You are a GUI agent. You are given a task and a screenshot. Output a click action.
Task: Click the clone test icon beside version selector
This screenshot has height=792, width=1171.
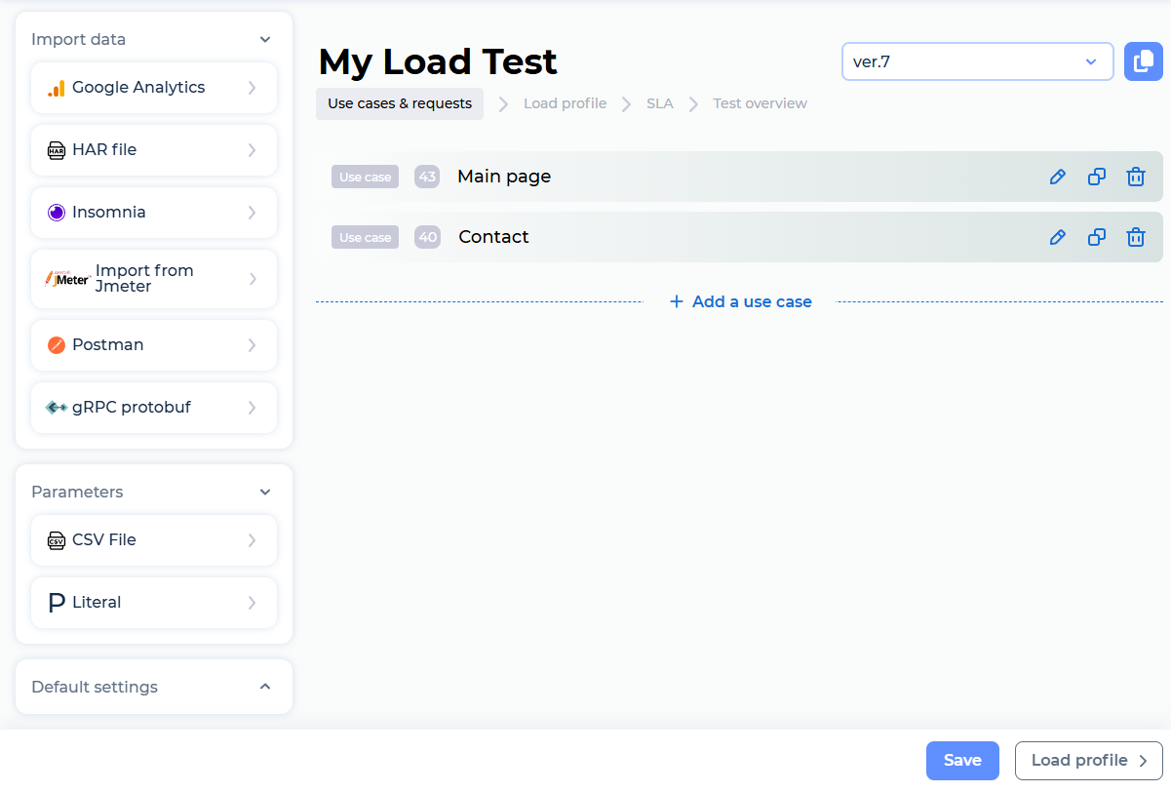[1143, 60]
